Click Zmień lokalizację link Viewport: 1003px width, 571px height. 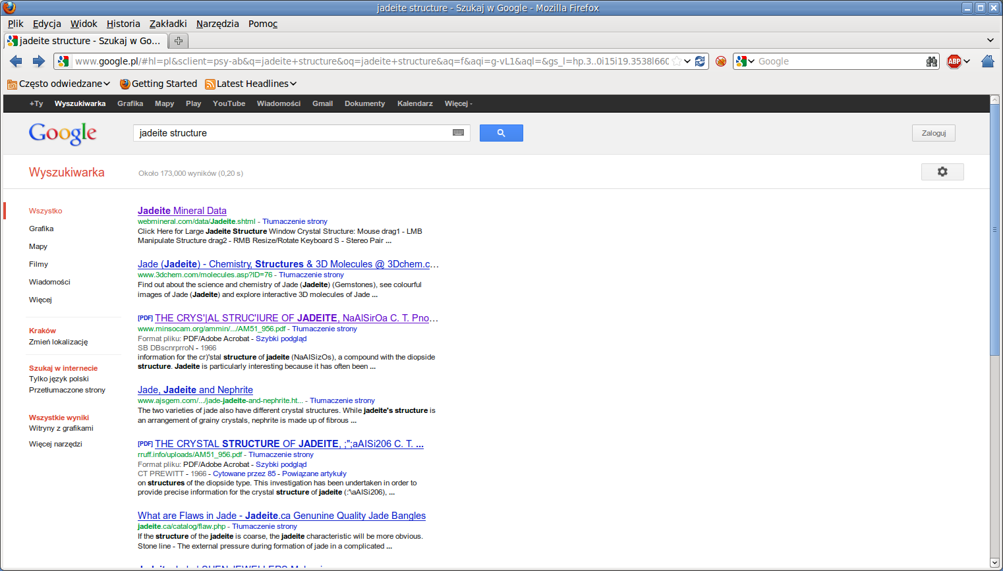58,342
